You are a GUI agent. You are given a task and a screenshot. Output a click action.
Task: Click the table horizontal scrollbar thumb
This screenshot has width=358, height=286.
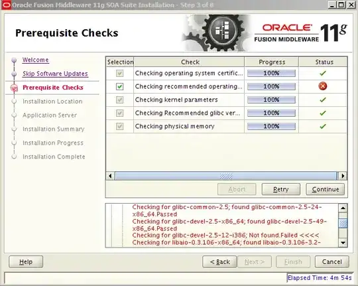(226, 176)
